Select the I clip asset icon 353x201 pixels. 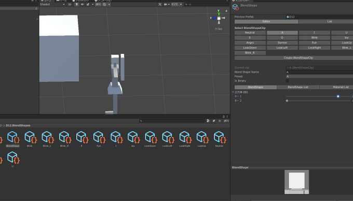pos(116,137)
